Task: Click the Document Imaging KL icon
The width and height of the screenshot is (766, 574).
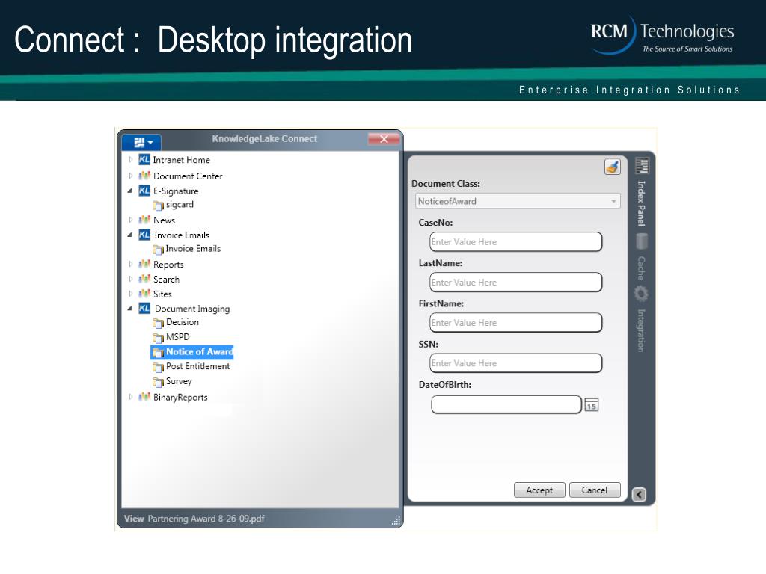Action: pyautogui.click(x=144, y=309)
